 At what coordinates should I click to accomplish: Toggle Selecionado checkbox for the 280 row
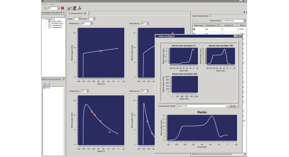pyautogui.click(x=194, y=29)
